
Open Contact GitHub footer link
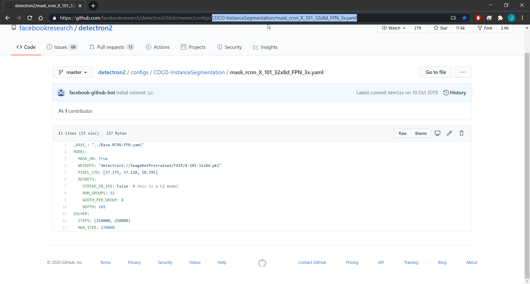(312, 262)
